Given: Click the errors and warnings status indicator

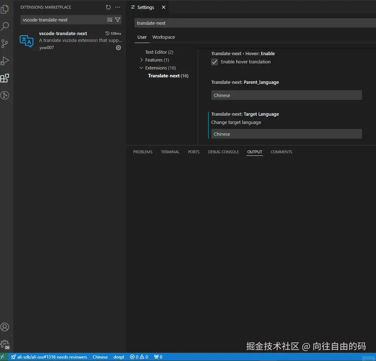Looking at the screenshot, I should (139, 357).
